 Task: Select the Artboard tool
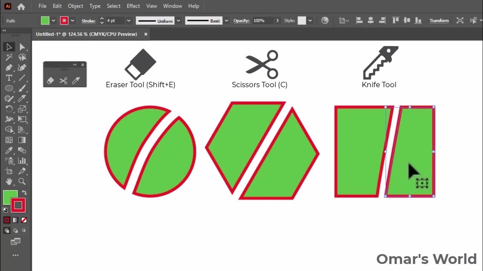pyautogui.click(x=9, y=171)
